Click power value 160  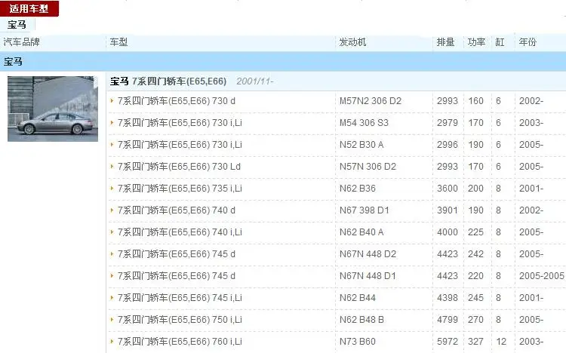[475, 101]
